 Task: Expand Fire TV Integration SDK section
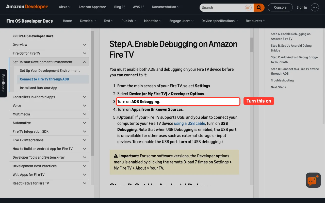(49, 131)
